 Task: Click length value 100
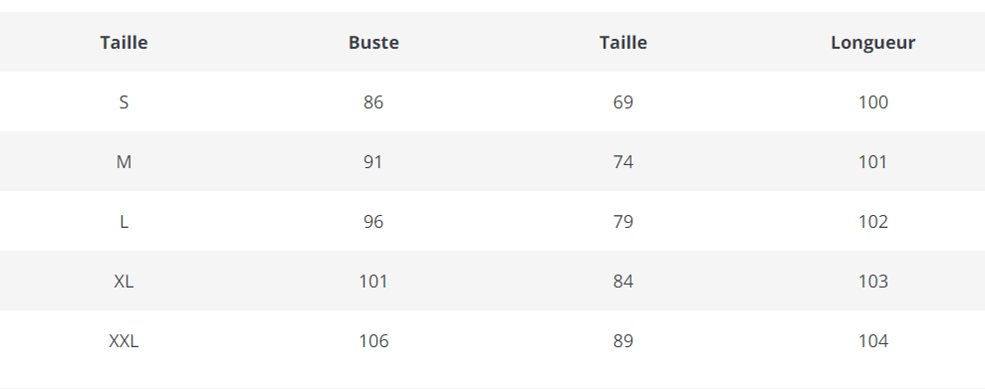click(873, 101)
